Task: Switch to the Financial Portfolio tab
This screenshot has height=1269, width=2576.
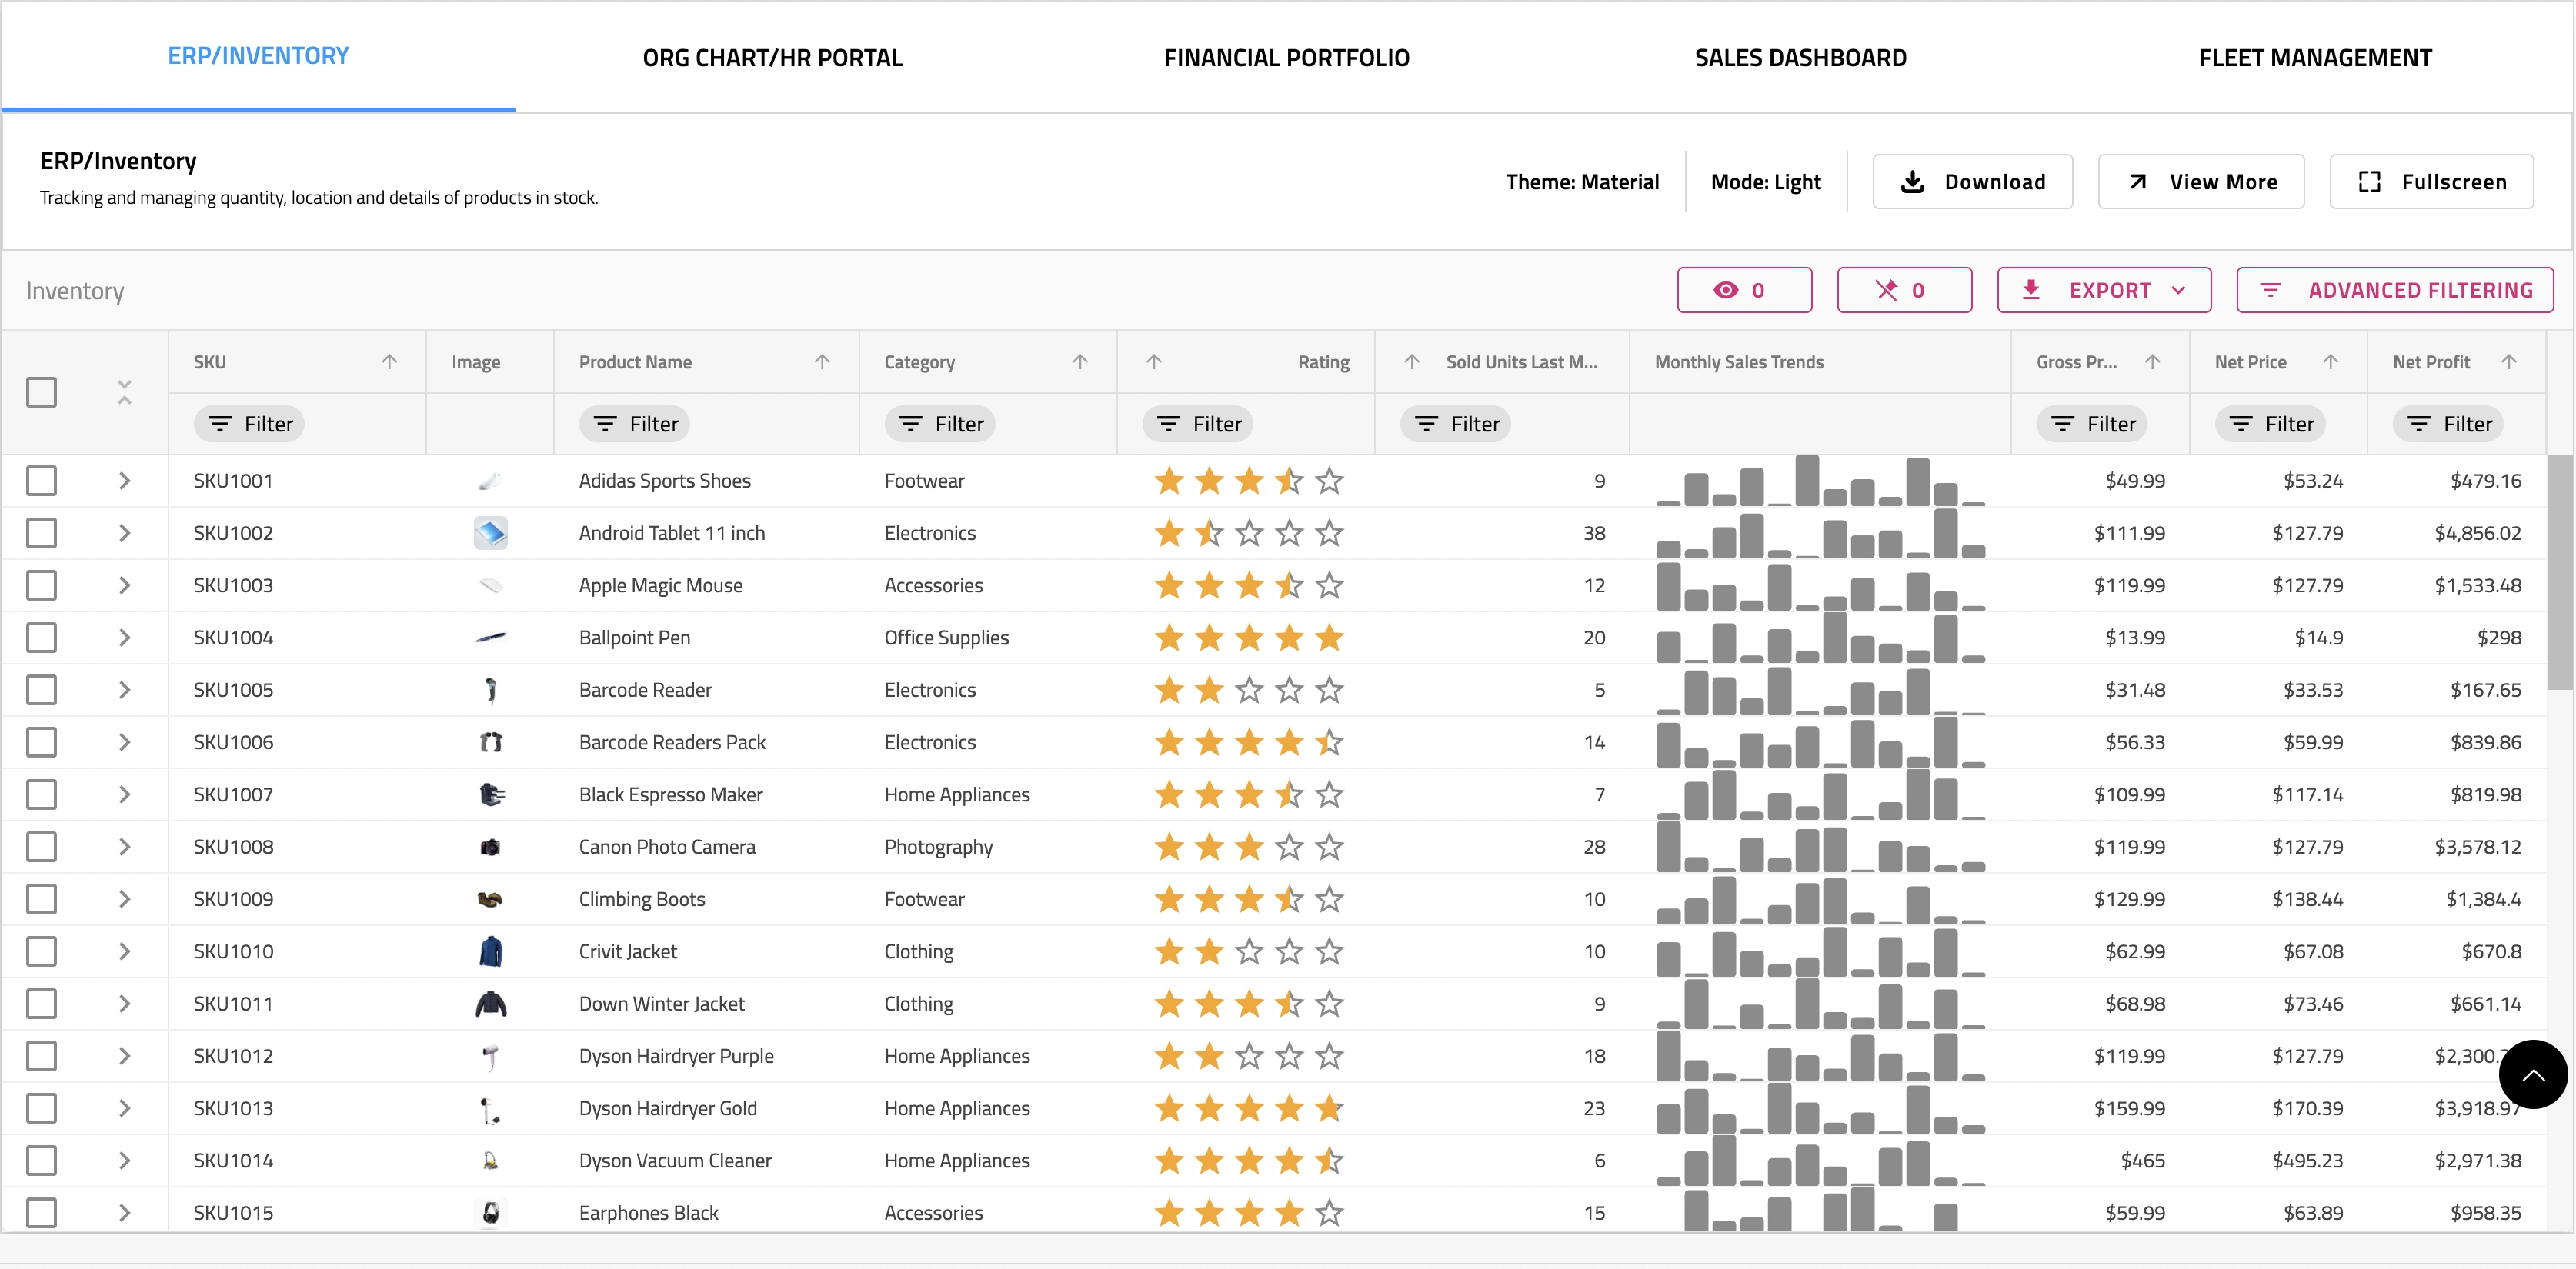Action: coord(1286,57)
